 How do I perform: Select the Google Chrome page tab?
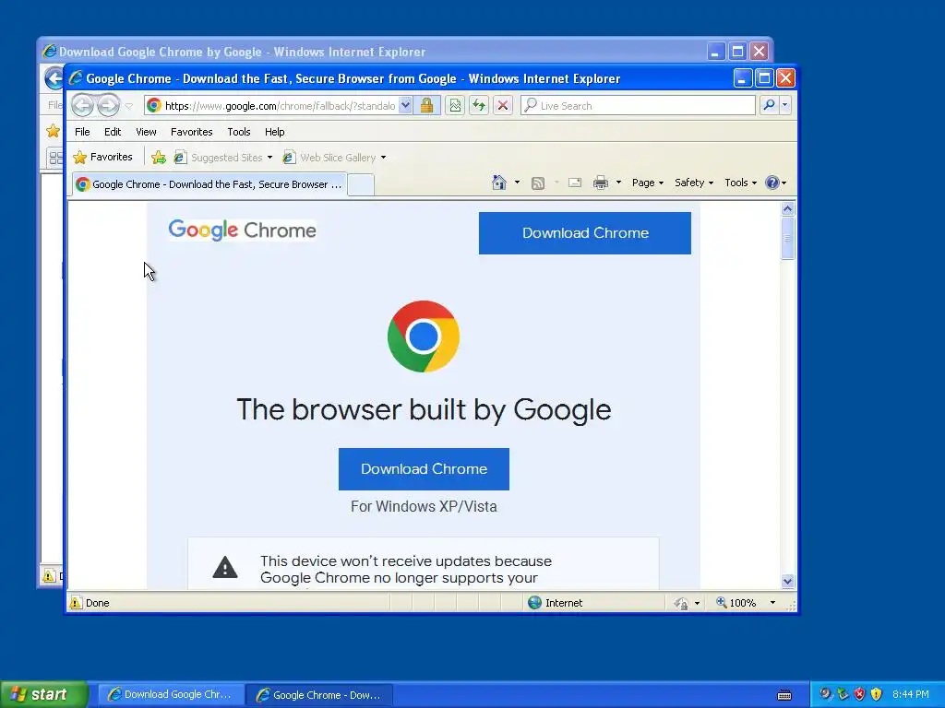click(x=209, y=184)
